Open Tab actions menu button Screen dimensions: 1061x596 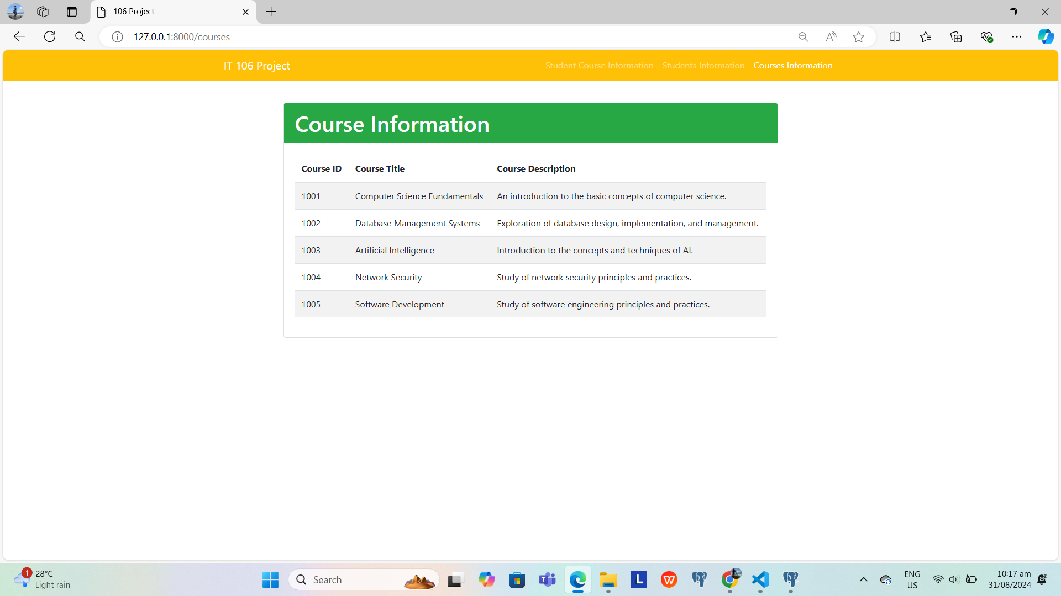(x=72, y=12)
